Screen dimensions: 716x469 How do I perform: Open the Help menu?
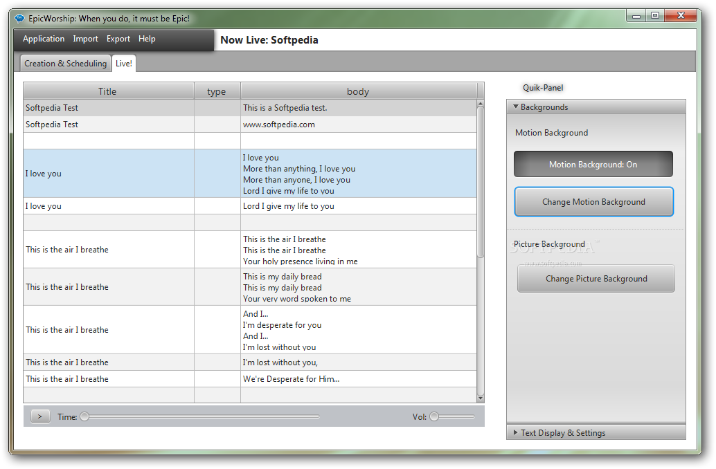(147, 39)
